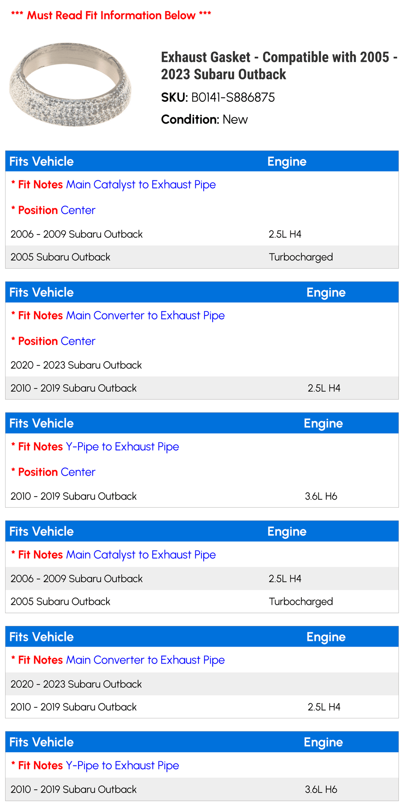This screenshot has height=806, width=404.
Task: Click the Must Read Fit Information notice
Action: pos(111,15)
